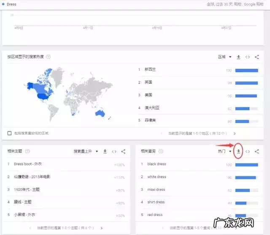Share the related topics card
Viewport: 270px width, 235px height.
click(x=123, y=151)
